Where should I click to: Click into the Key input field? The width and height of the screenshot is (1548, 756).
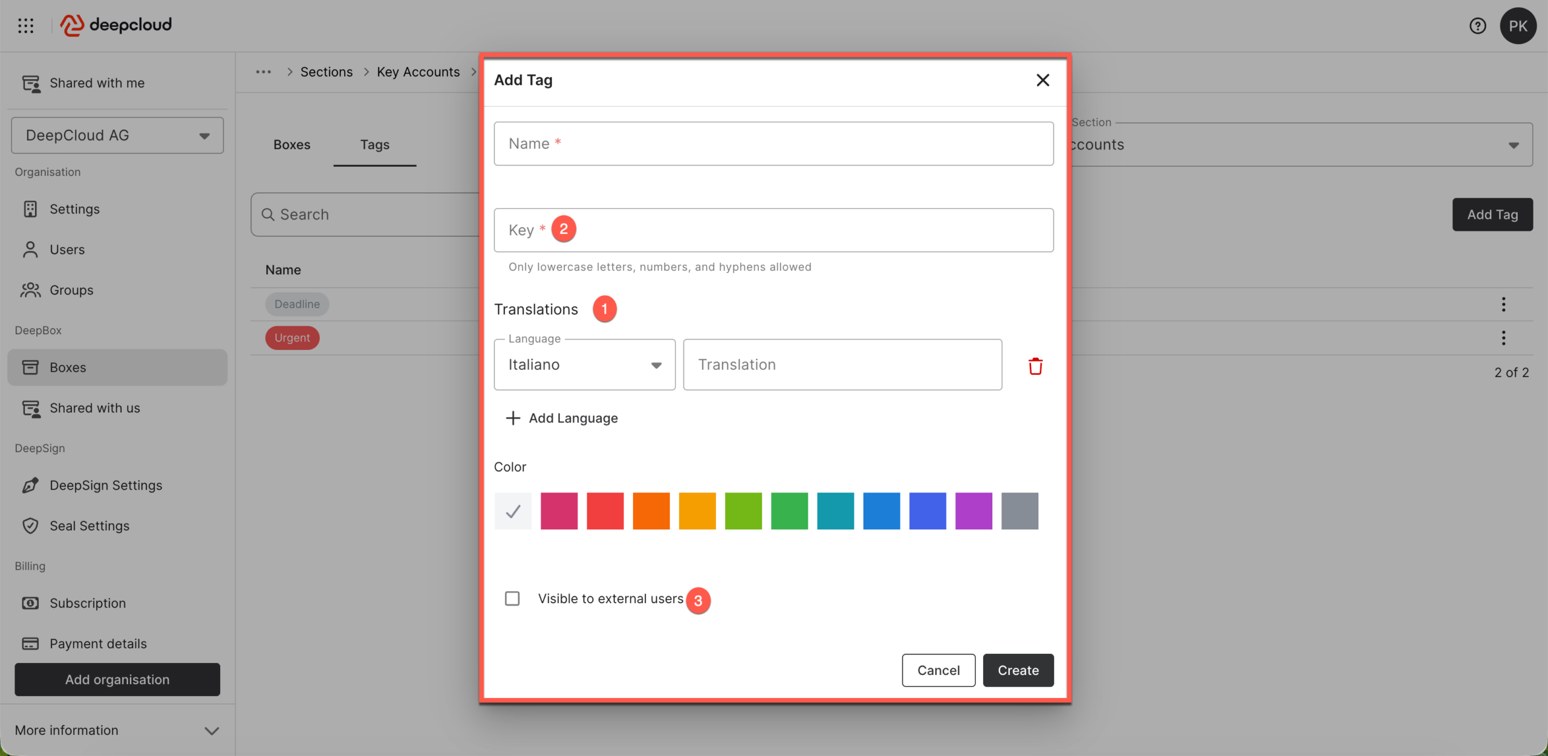coord(786,230)
